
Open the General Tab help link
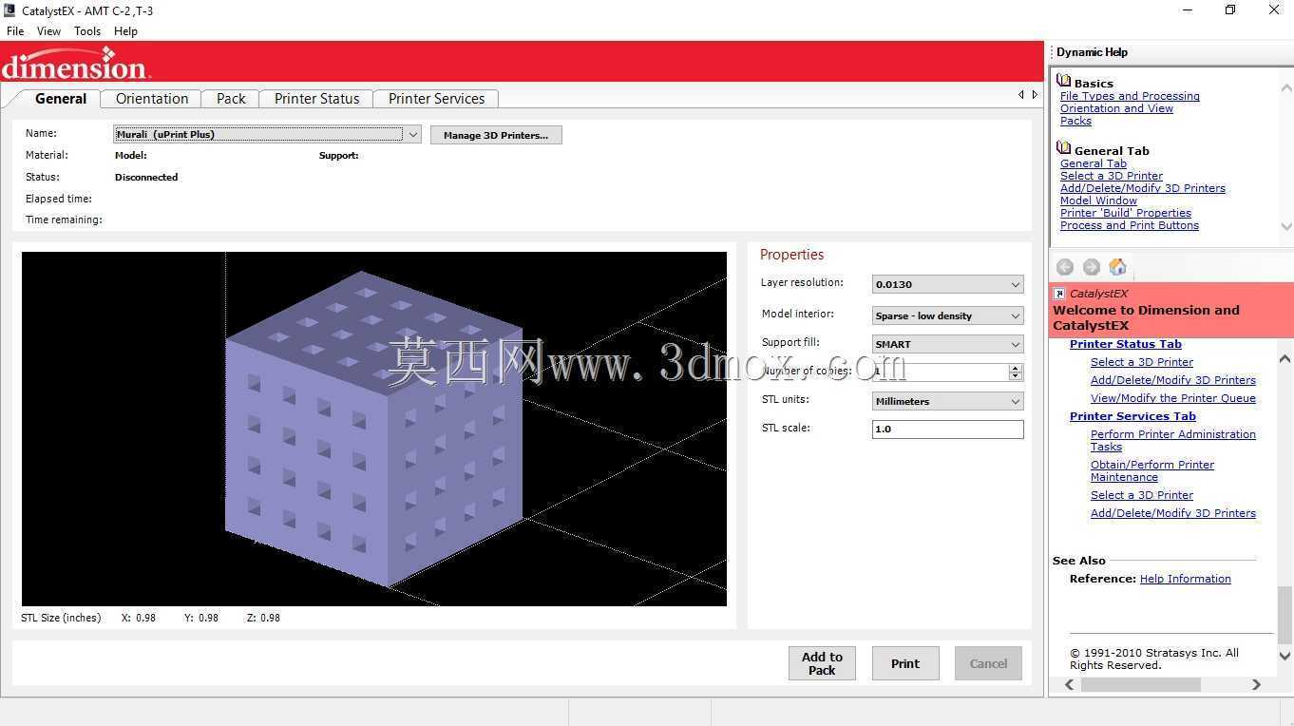click(x=1094, y=163)
